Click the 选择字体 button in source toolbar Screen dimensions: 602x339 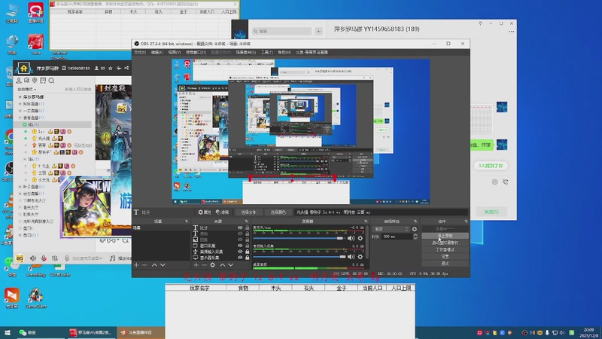pyautogui.click(x=248, y=212)
